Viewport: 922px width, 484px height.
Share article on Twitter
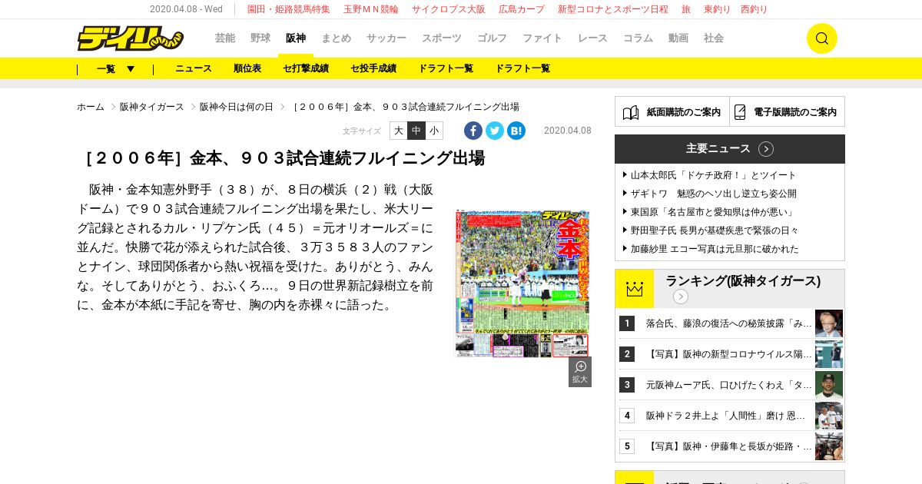pyautogui.click(x=495, y=131)
